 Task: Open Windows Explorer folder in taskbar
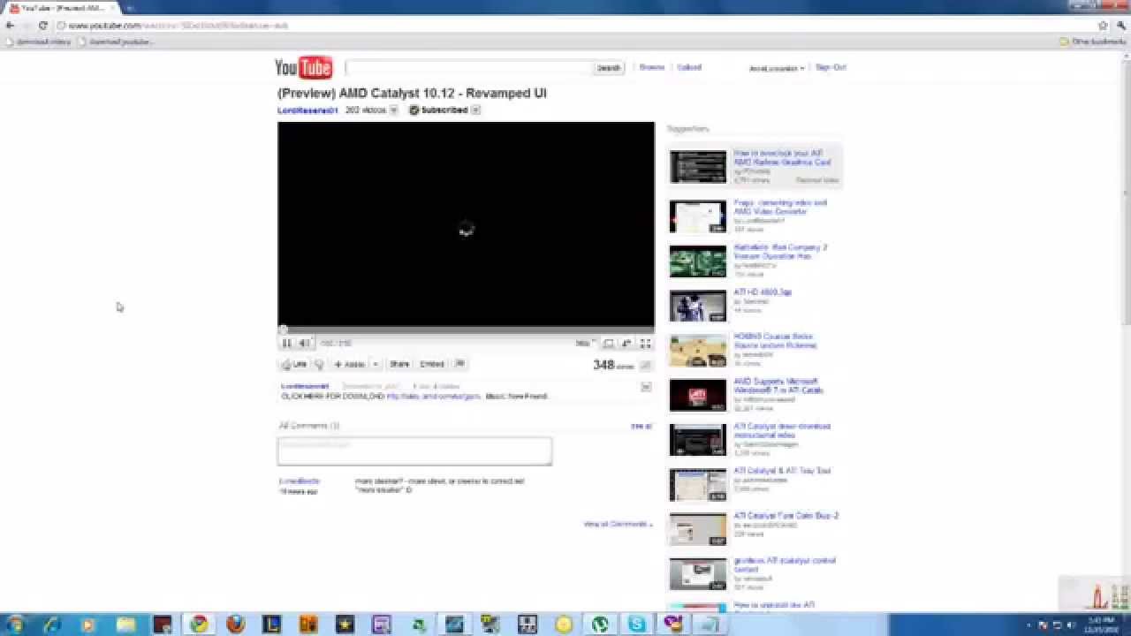(x=125, y=625)
